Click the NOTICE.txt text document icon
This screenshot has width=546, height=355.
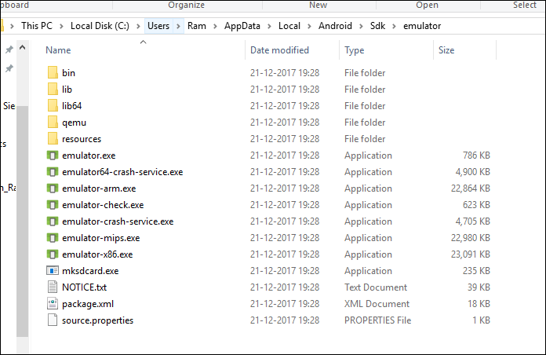coord(53,287)
